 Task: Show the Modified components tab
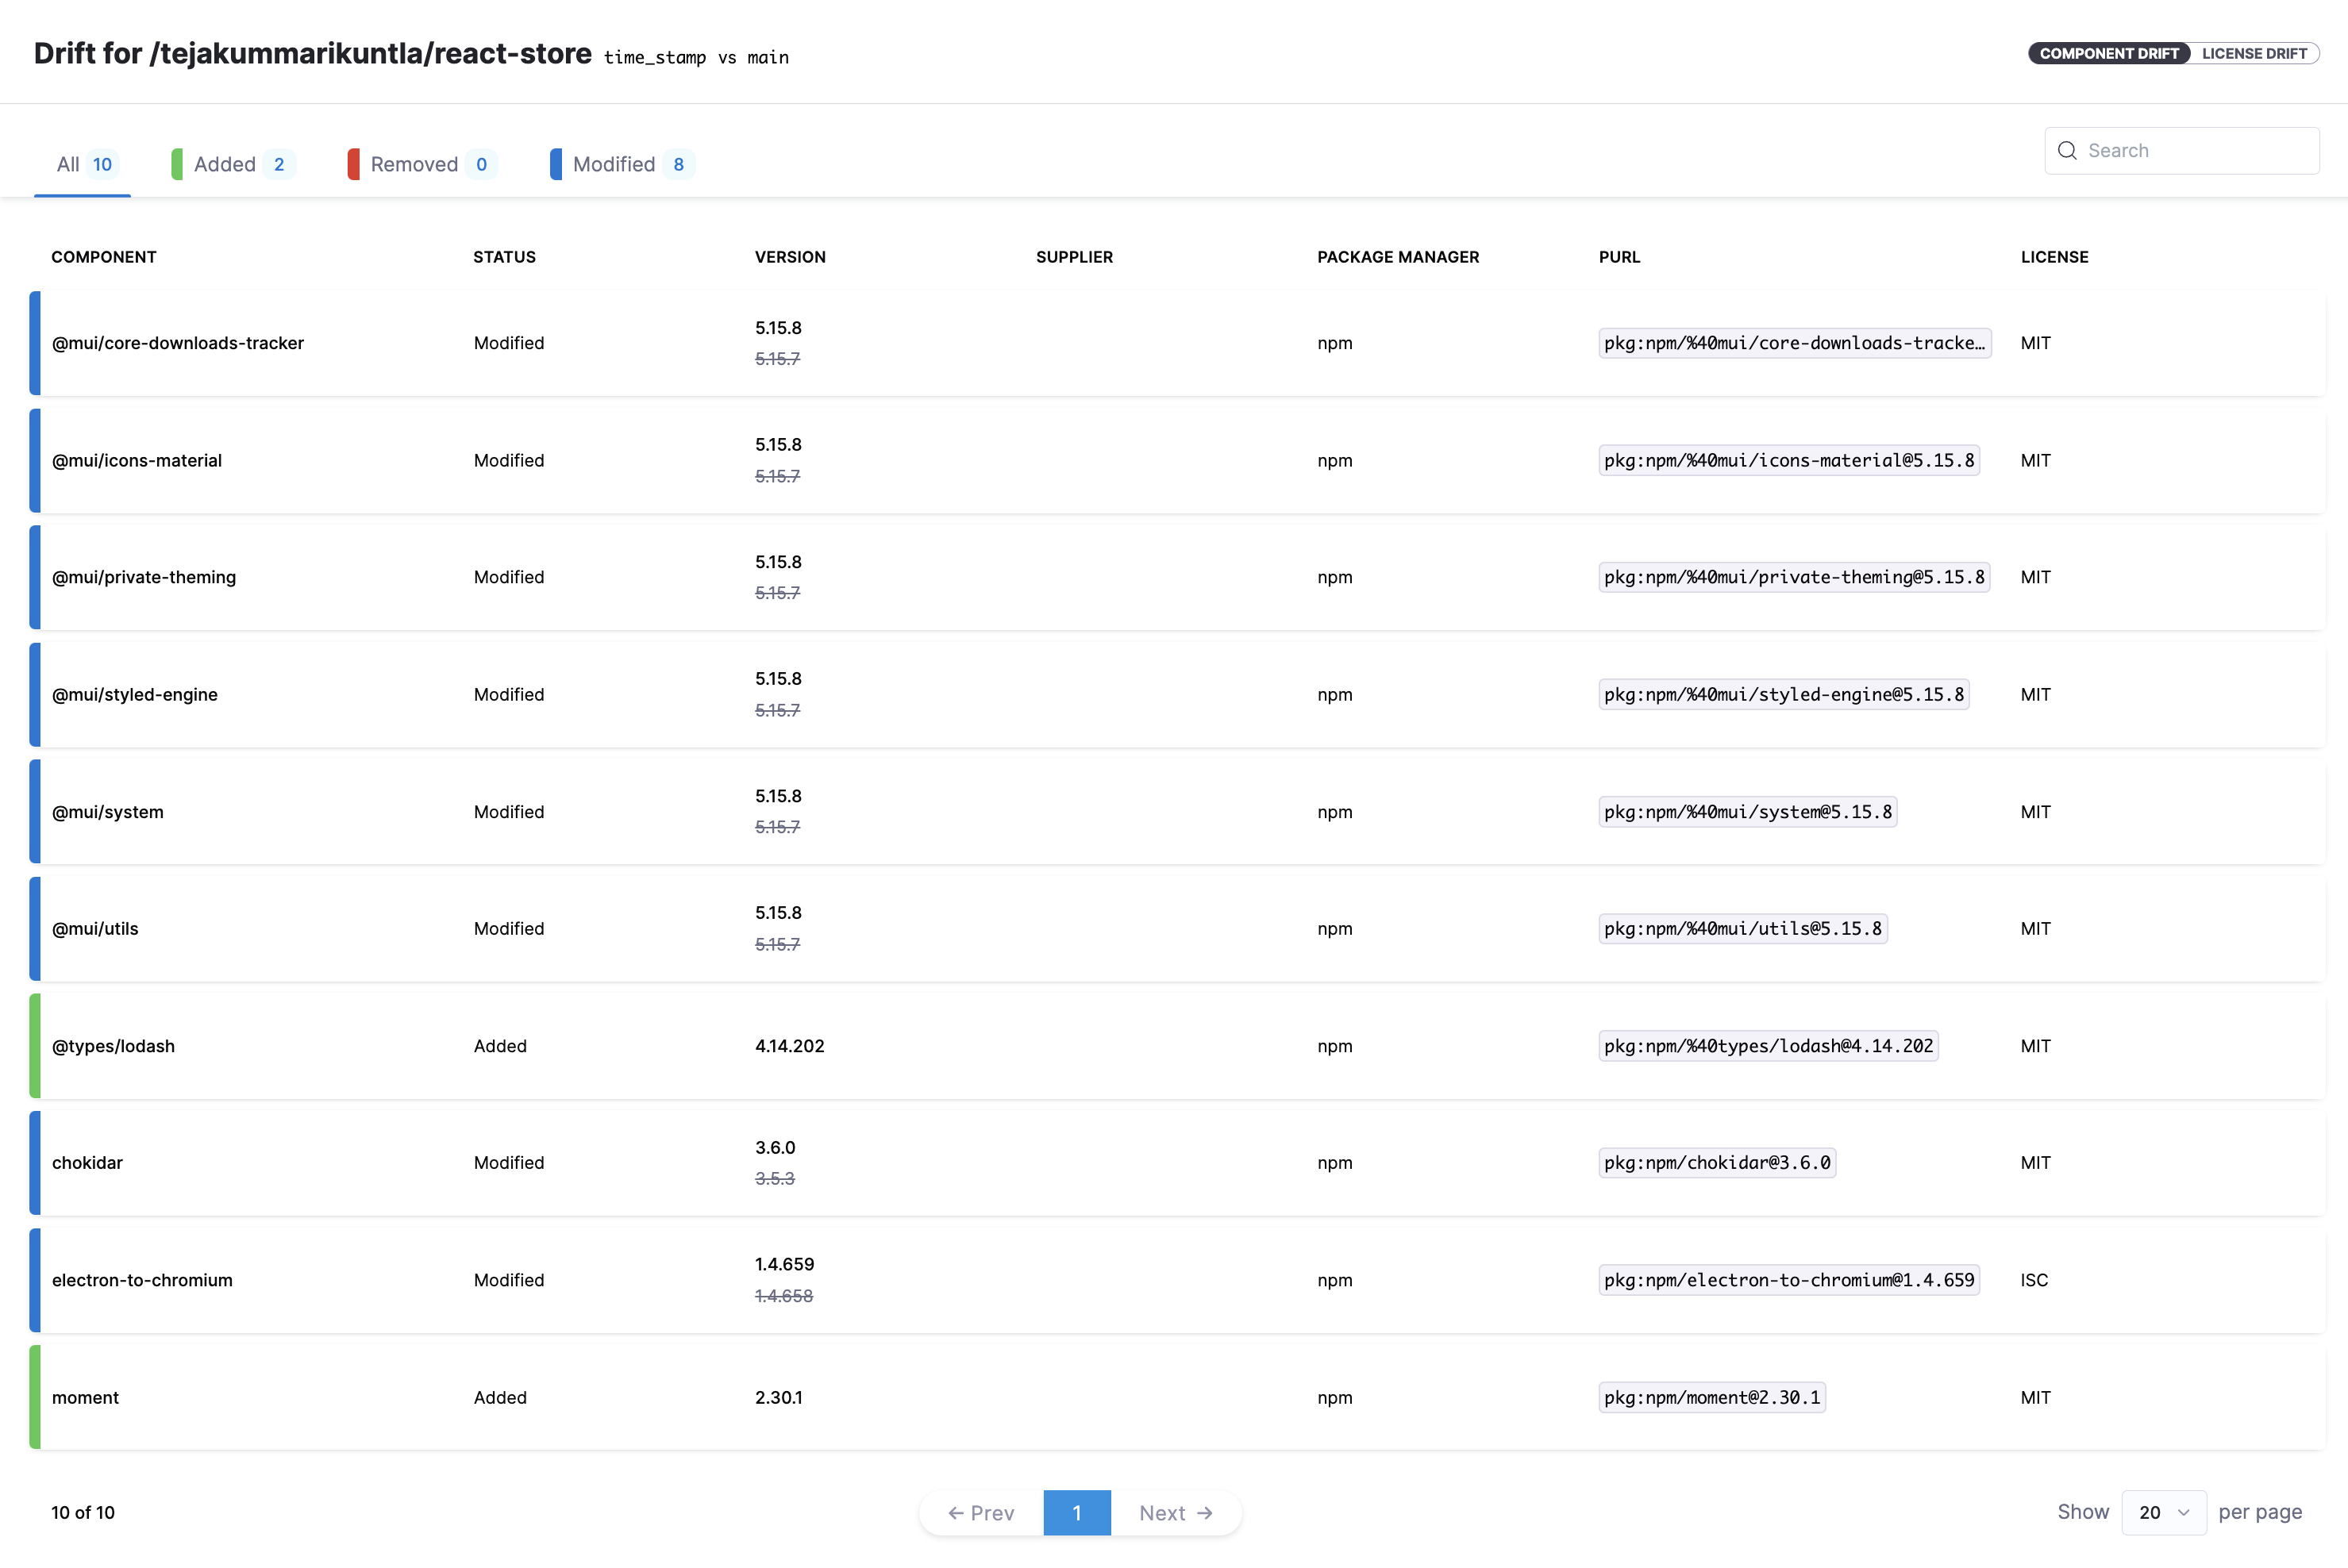coord(622,164)
